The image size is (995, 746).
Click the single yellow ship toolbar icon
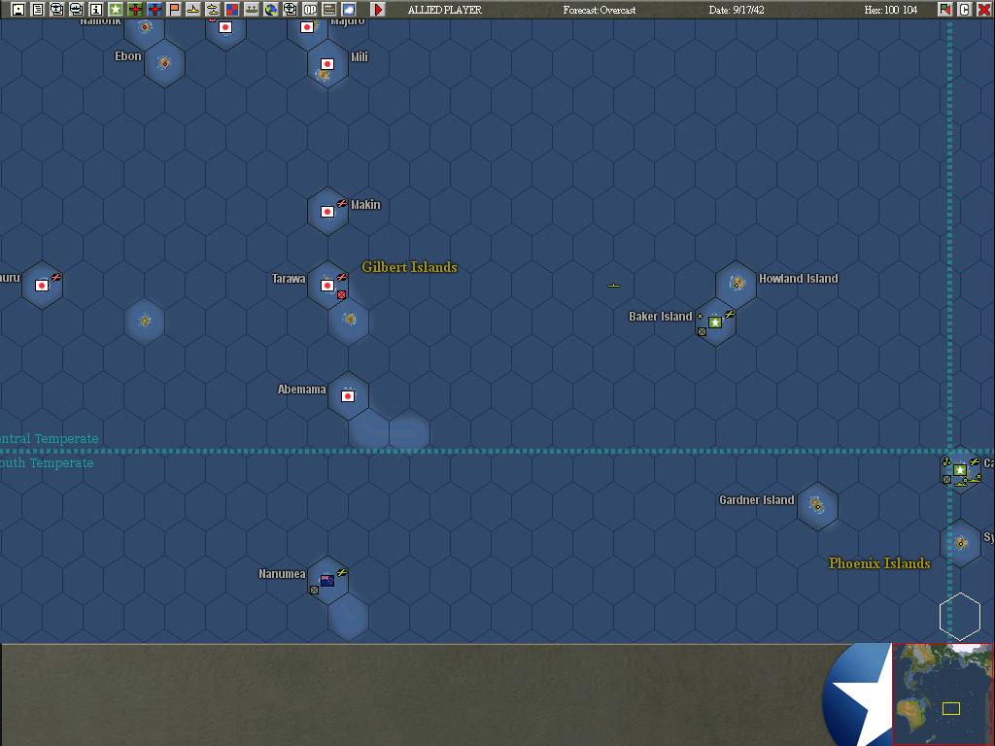[193, 10]
